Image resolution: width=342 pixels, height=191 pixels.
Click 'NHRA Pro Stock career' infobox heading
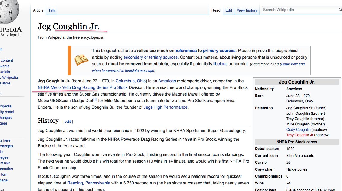(x=297, y=142)
